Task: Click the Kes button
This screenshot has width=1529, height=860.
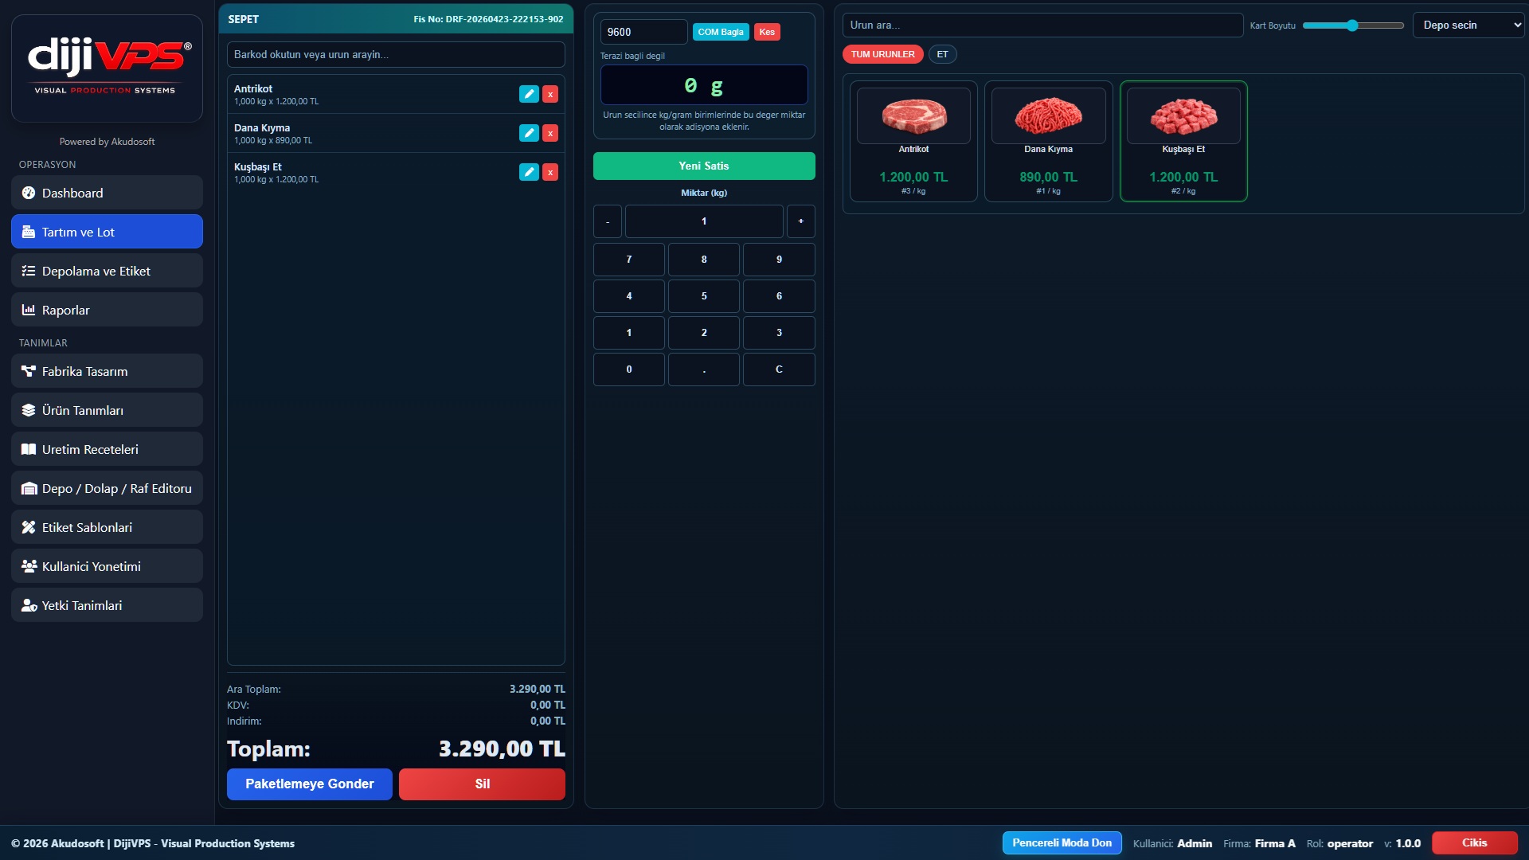Action: point(767,32)
